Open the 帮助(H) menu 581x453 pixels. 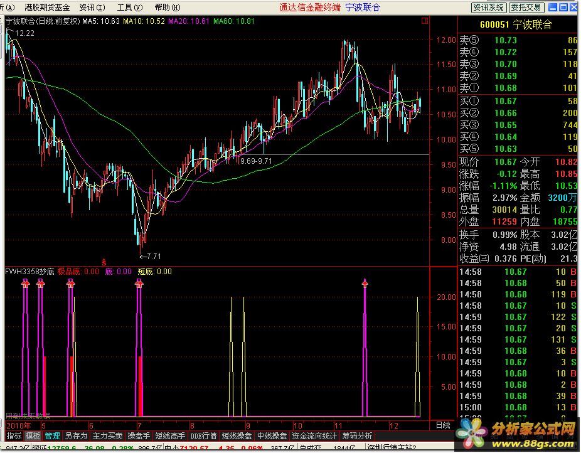[x=168, y=8]
